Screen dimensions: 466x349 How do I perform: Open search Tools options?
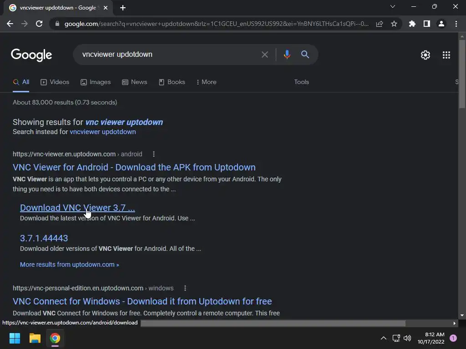301,82
